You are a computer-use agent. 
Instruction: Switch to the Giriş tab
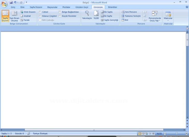tap(13, 7)
